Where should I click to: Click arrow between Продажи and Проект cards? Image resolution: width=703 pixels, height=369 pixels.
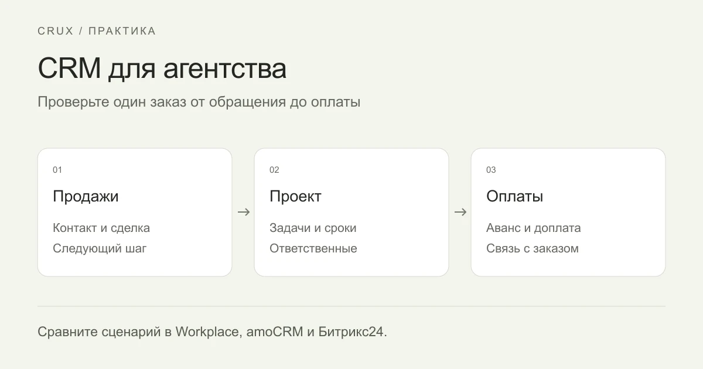[x=244, y=212]
